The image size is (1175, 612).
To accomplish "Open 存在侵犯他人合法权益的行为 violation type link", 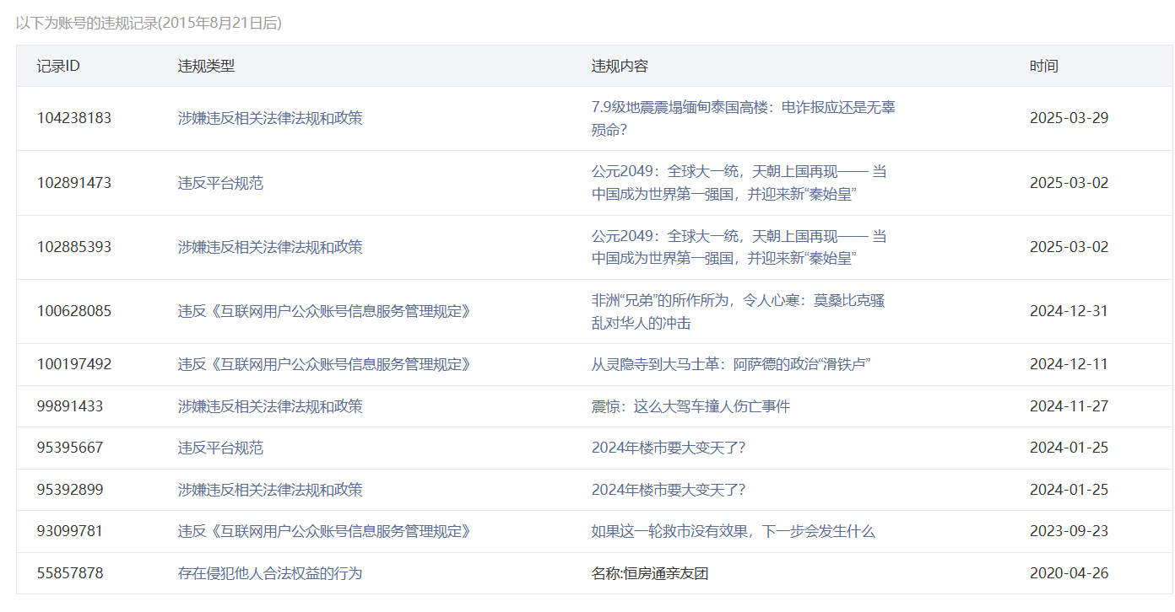I will click(x=270, y=573).
